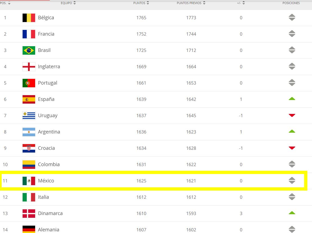Click España's green up arrow
The image size is (312, 233).
tap(292, 99)
